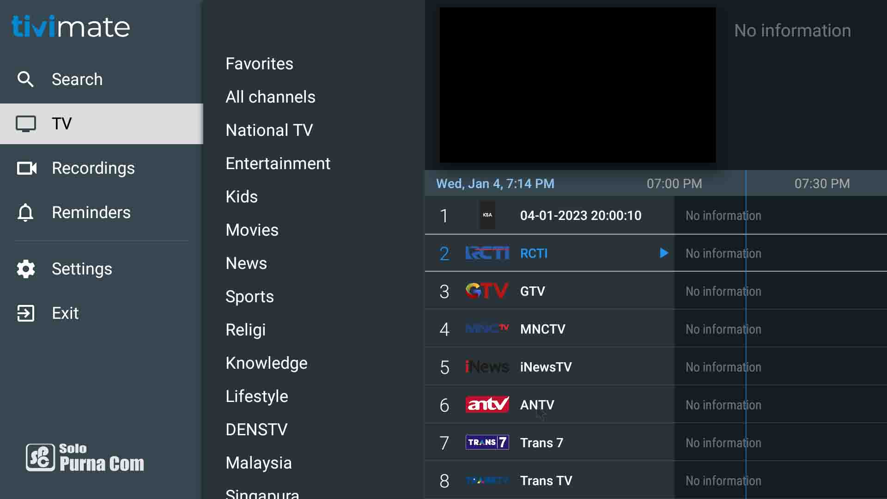Click the Trans 7 channel logo
This screenshot has width=887, height=499.
pyautogui.click(x=487, y=443)
